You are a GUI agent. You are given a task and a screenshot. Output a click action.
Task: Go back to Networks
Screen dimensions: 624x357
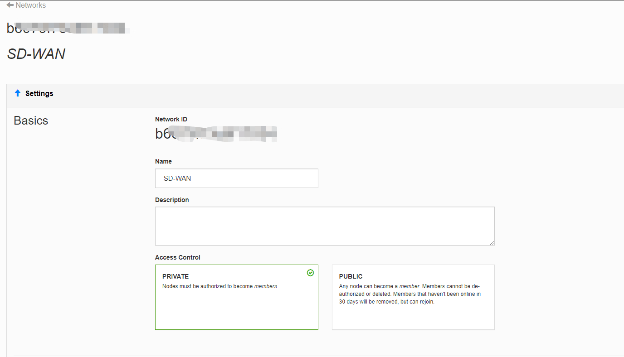26,5
